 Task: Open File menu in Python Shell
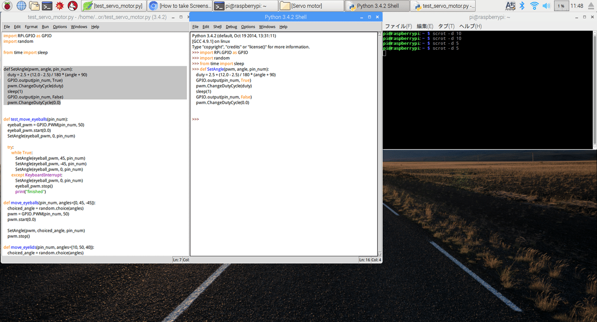point(195,26)
